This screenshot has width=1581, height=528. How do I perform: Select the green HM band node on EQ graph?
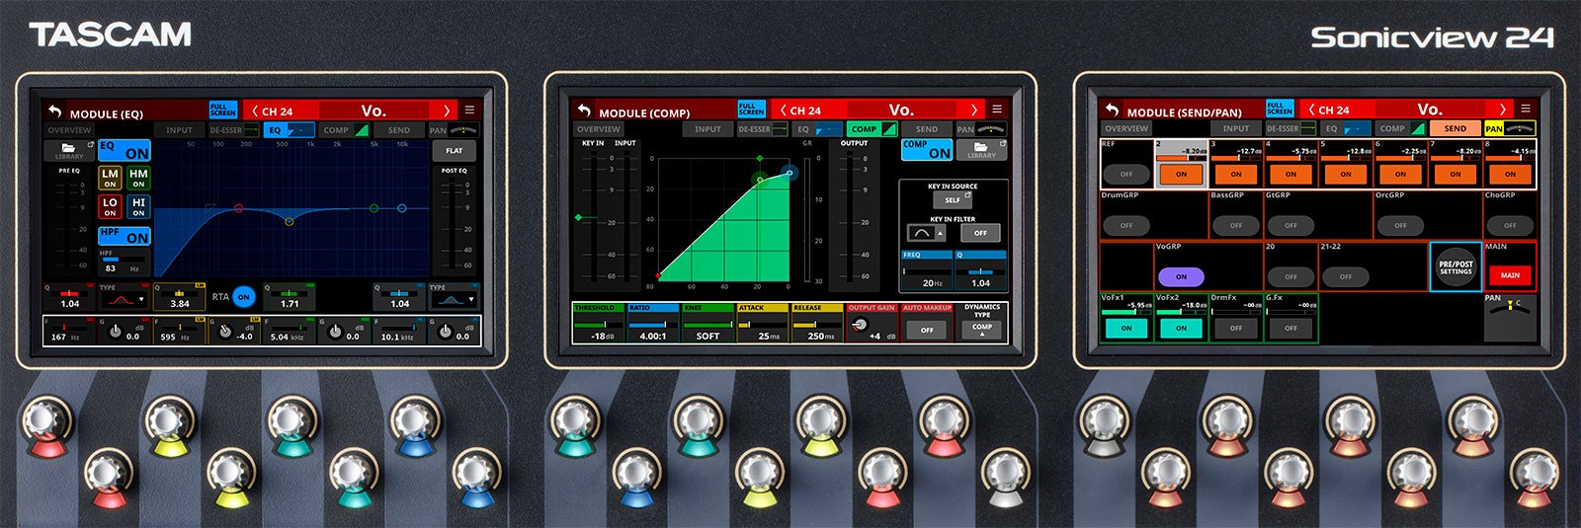pos(374,209)
